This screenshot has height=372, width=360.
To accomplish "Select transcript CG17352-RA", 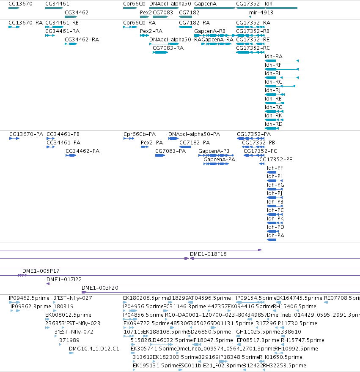I will coord(250,27).
